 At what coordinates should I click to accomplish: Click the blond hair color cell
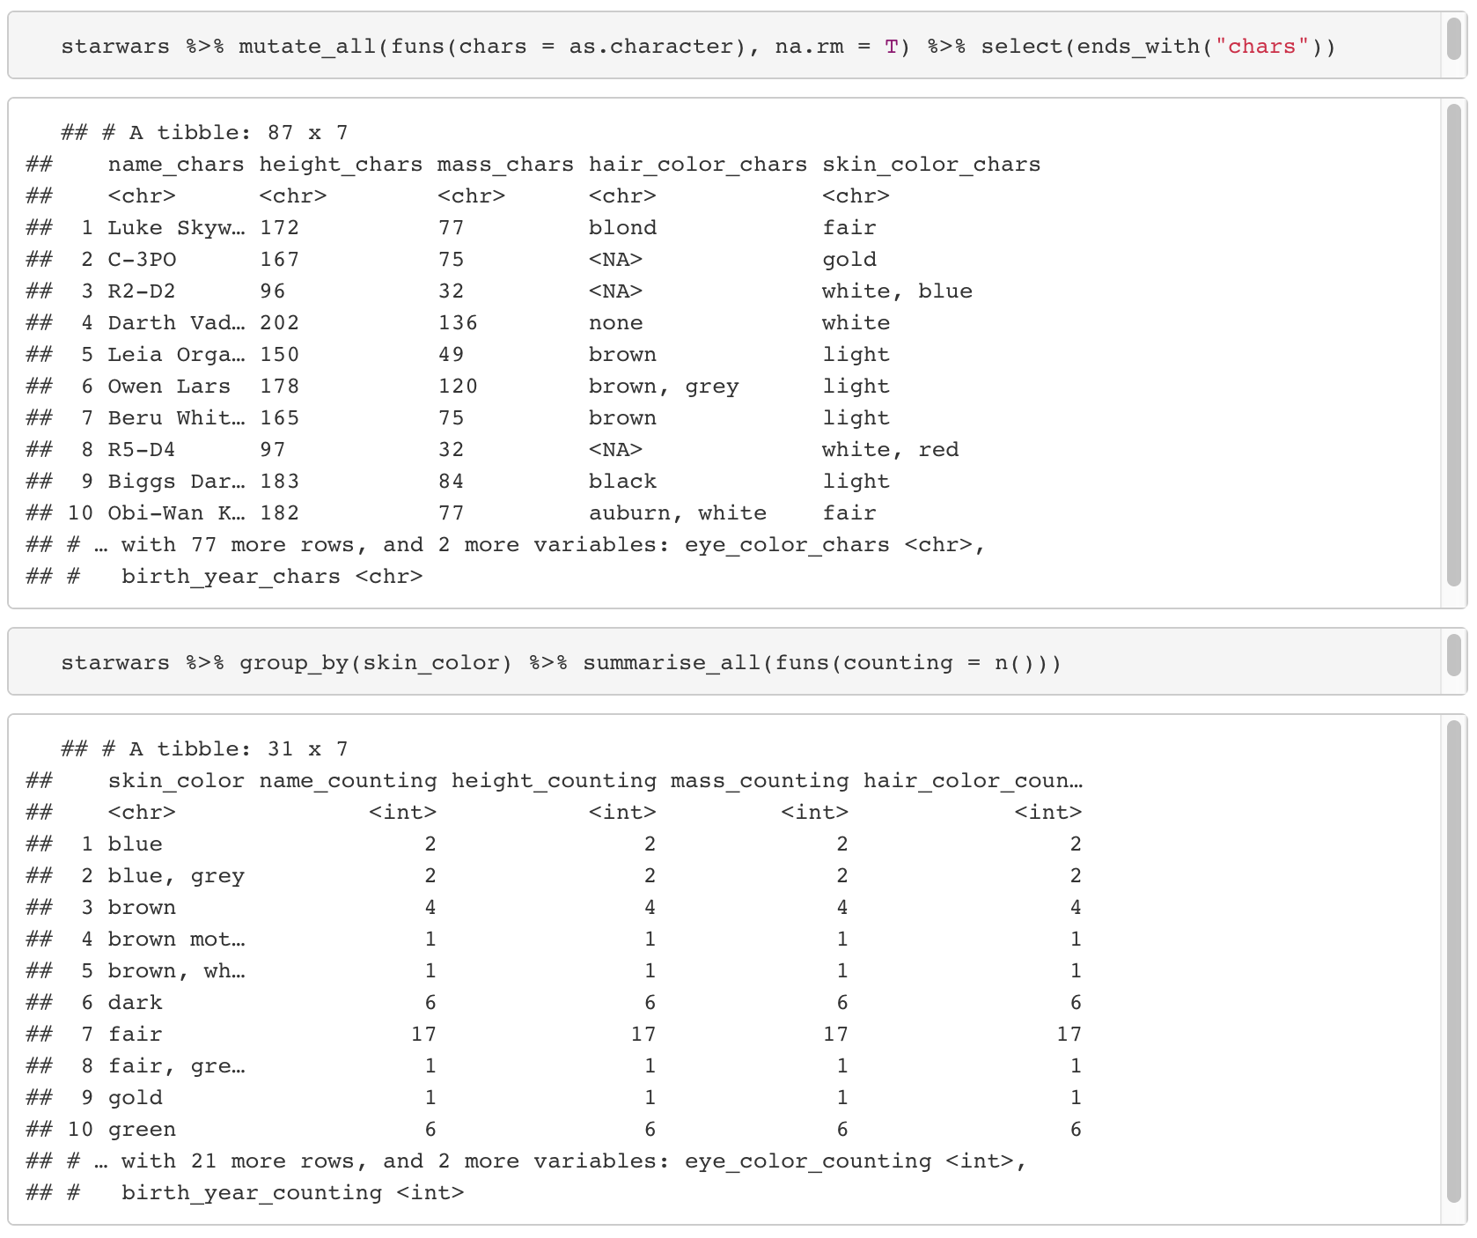pyautogui.click(x=622, y=228)
